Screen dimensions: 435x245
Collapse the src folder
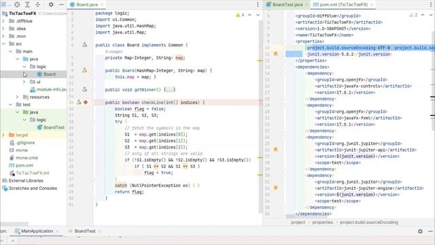(x=3, y=44)
